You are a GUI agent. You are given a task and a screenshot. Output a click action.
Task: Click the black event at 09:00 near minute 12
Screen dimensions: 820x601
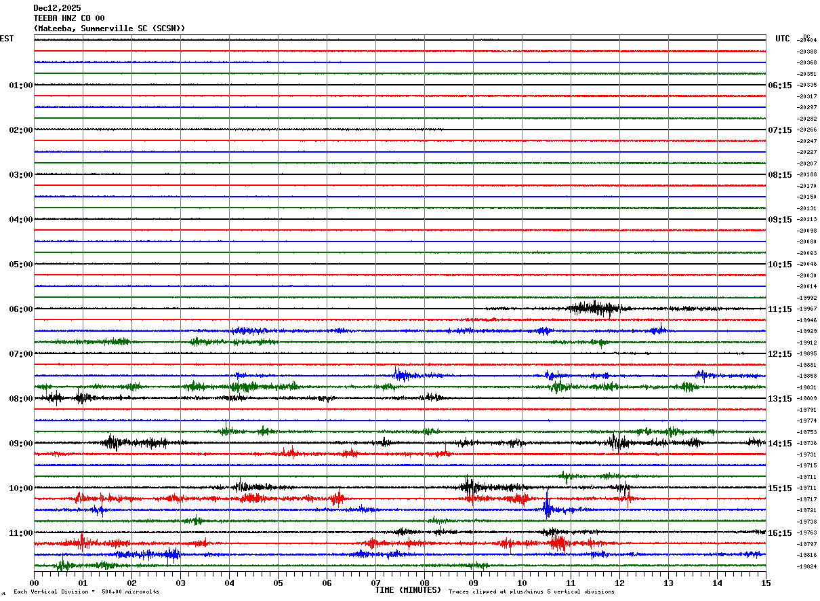click(x=617, y=443)
